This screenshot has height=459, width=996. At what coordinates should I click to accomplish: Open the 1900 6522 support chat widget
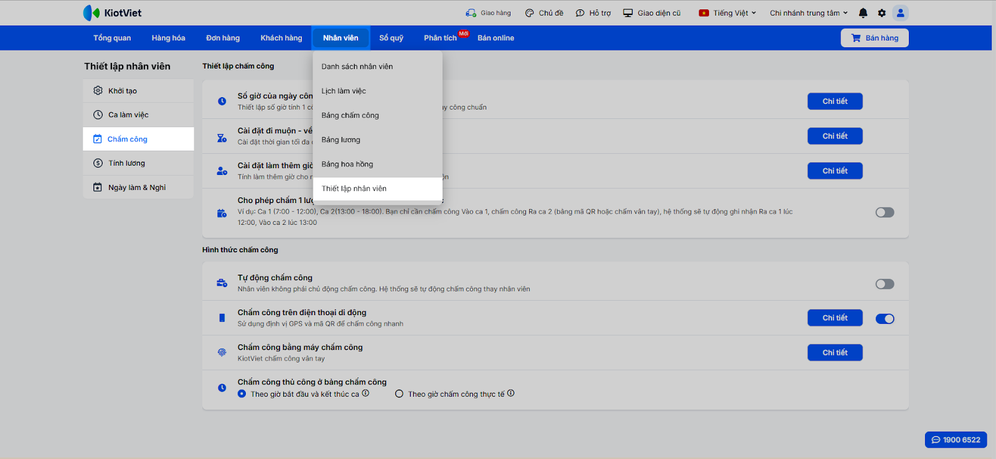956,440
